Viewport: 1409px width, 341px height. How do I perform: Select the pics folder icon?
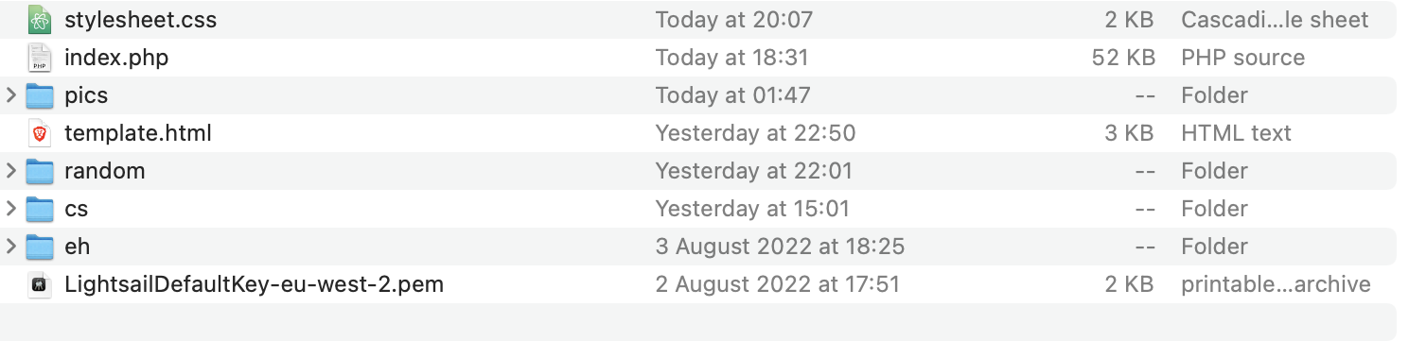39,95
